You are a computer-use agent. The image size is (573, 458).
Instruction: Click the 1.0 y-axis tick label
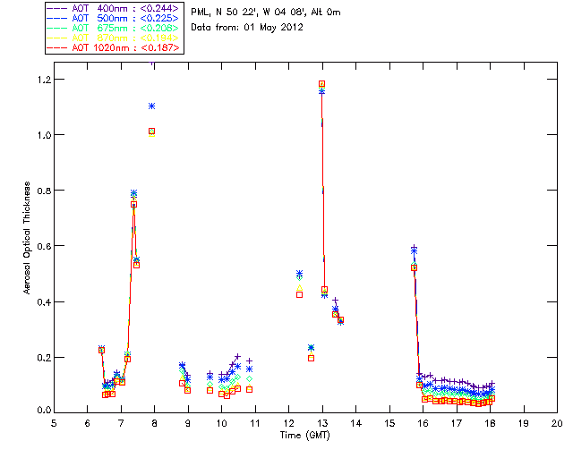point(44,135)
